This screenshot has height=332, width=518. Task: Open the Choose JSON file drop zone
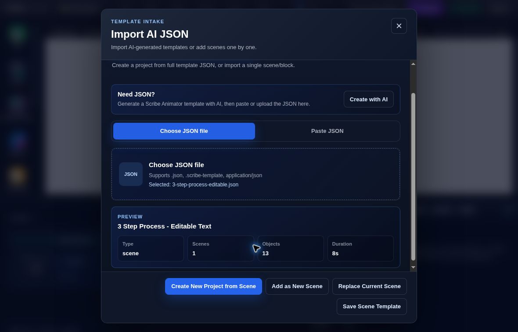click(x=255, y=174)
